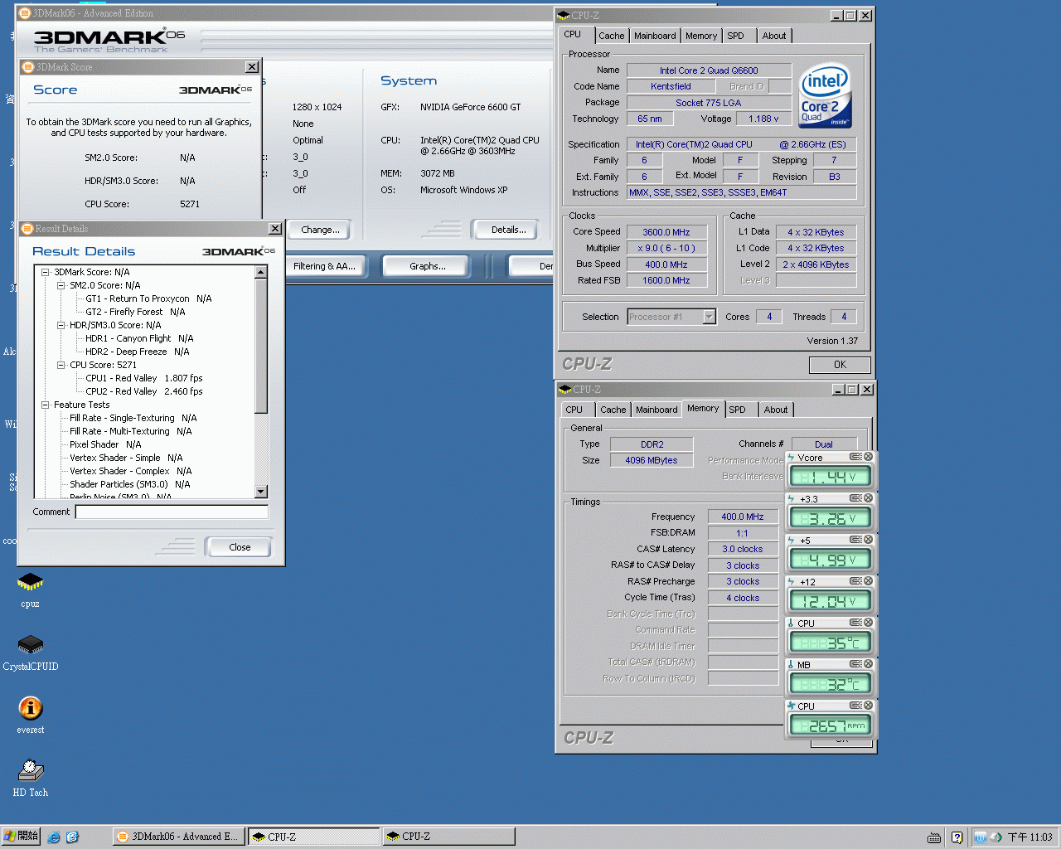Activate the first CPU-Z taskbar button

(313, 837)
